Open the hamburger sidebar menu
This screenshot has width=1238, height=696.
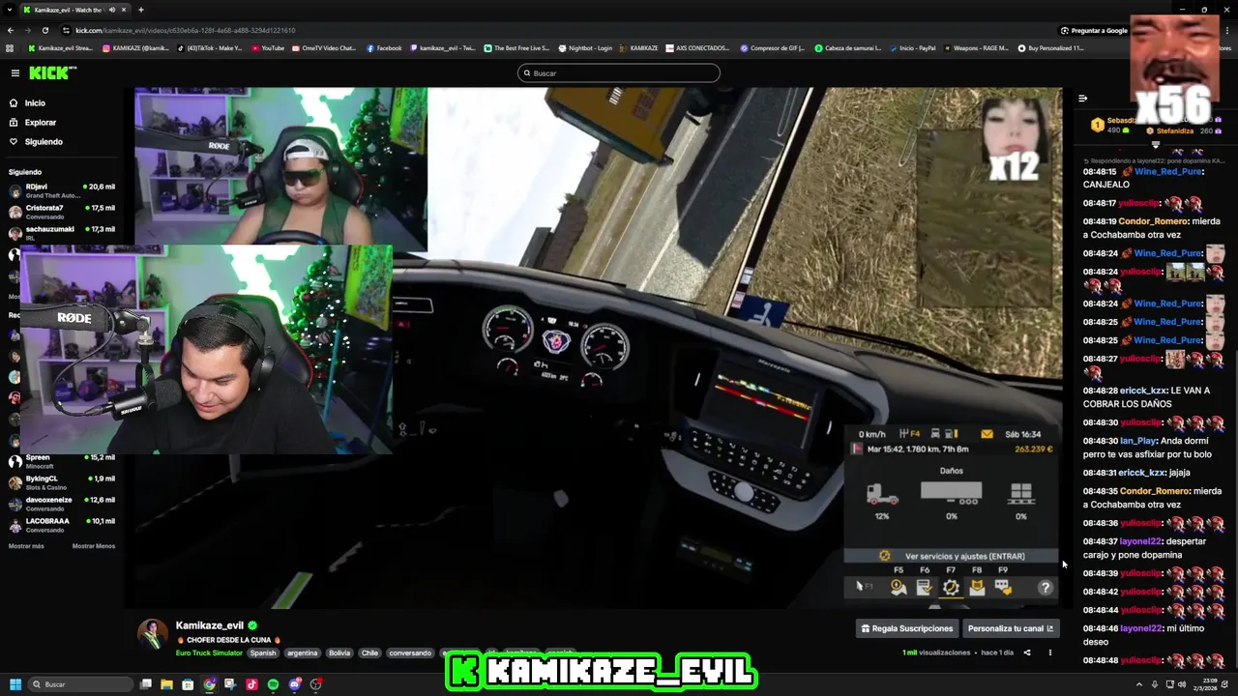(x=15, y=72)
